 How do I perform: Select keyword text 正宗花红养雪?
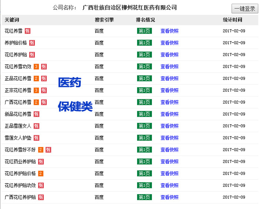(18, 90)
